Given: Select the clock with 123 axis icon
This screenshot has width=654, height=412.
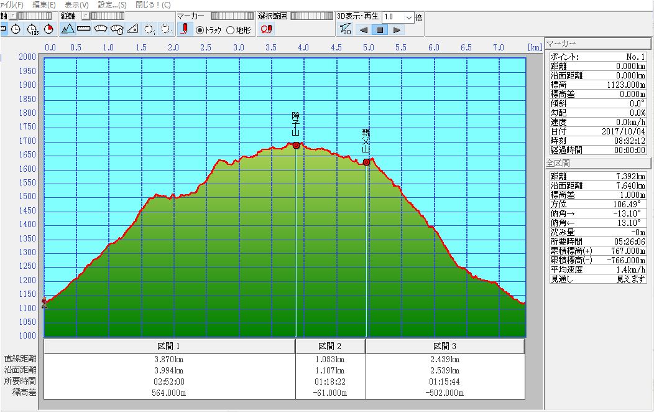Looking at the screenshot, I should (x=32, y=29).
